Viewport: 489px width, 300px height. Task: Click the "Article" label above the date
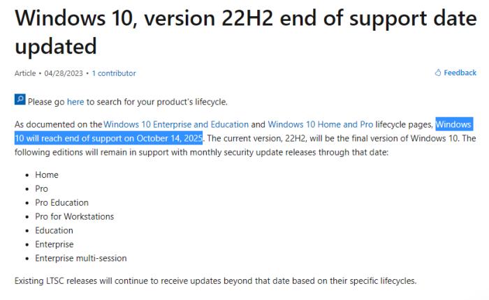pyautogui.click(x=27, y=73)
